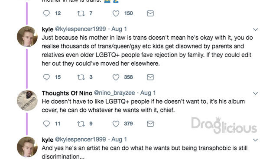Like the tweet with 150 likes
The image size is (276, 159).
point(116,13)
